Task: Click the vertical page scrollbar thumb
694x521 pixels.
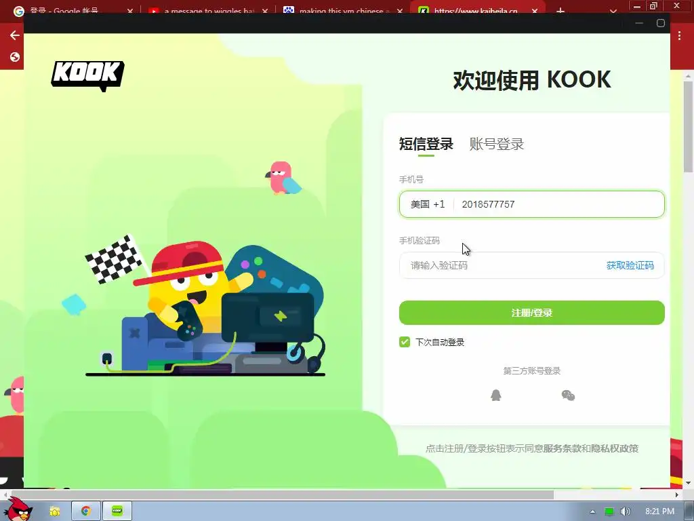Action: pyautogui.click(x=689, y=127)
